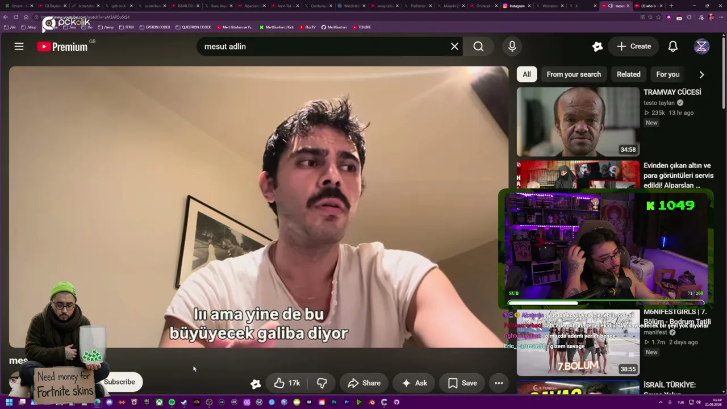Submit search with magnifying glass button

click(479, 47)
